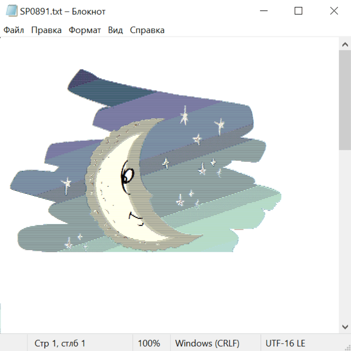The height and width of the screenshot is (351, 351).
Task: Click the moon's eye in the text area
Action: click(127, 176)
